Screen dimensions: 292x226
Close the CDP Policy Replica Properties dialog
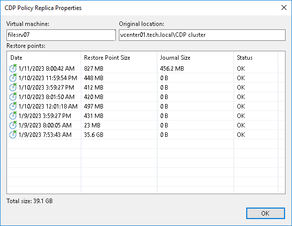coord(284,7)
